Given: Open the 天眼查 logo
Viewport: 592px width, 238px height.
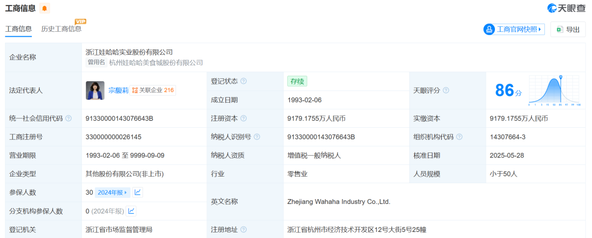Looking at the screenshot, I should [x=567, y=8].
